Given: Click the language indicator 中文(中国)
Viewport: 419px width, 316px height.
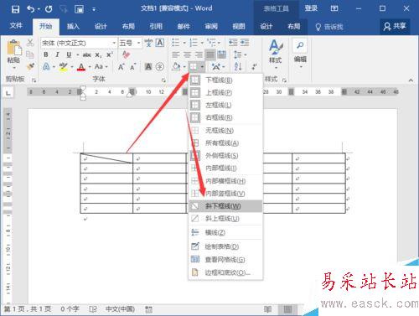Looking at the screenshot, I should click(x=121, y=309).
